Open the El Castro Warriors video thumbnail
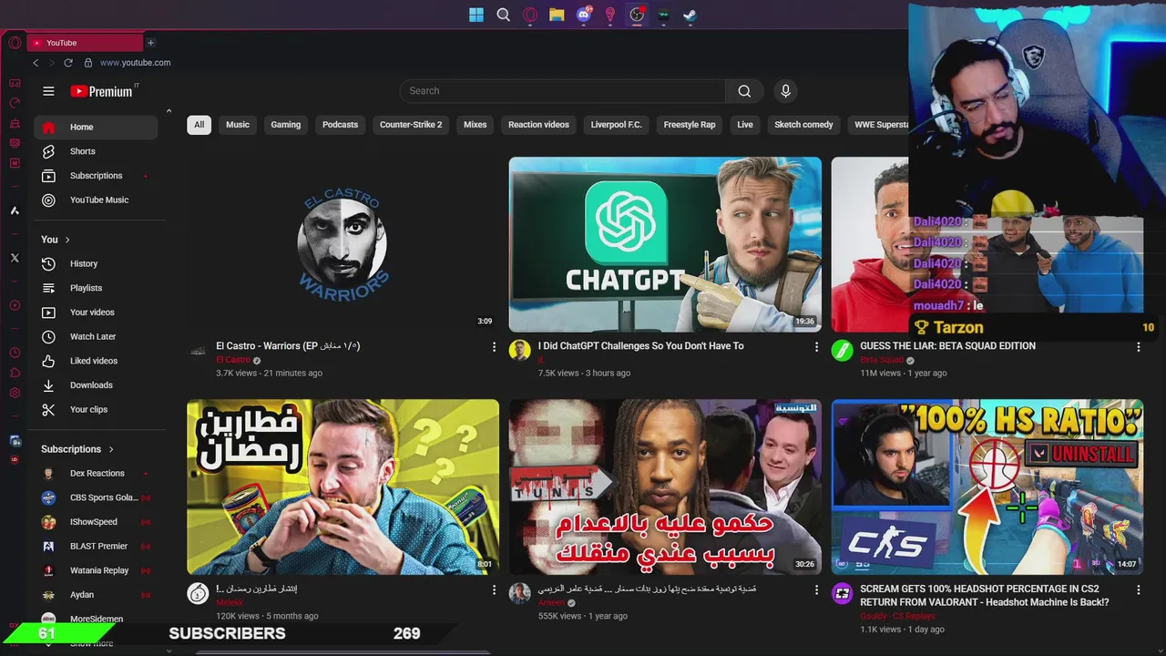Viewport: 1166px width, 656px height. tap(343, 244)
